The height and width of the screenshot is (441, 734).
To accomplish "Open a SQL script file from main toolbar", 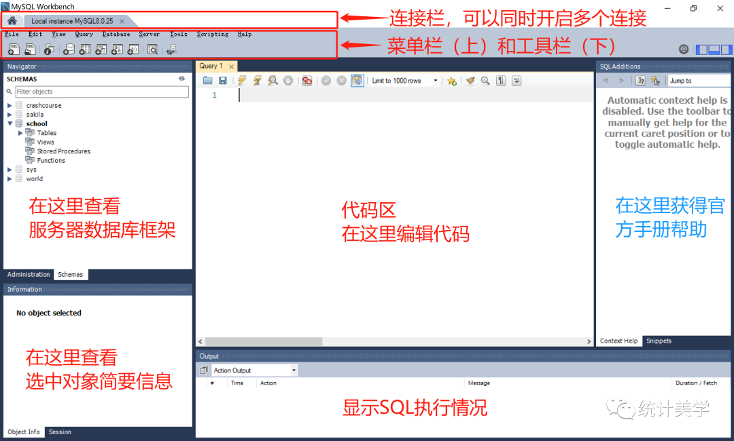I will point(30,49).
